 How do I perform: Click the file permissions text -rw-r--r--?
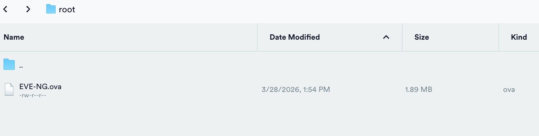(33, 95)
